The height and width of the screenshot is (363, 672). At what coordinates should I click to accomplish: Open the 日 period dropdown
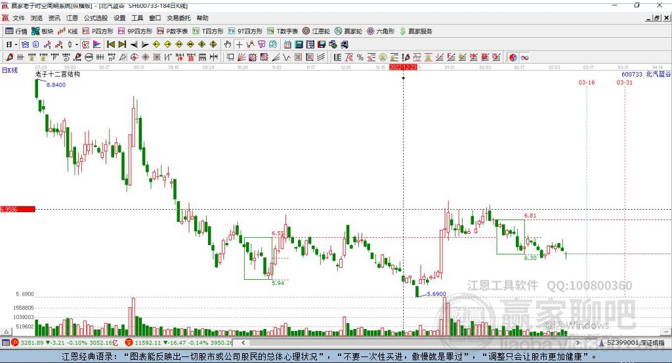[x=12, y=45]
